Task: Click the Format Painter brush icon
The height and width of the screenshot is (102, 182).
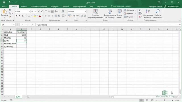Action: pos(10,17)
